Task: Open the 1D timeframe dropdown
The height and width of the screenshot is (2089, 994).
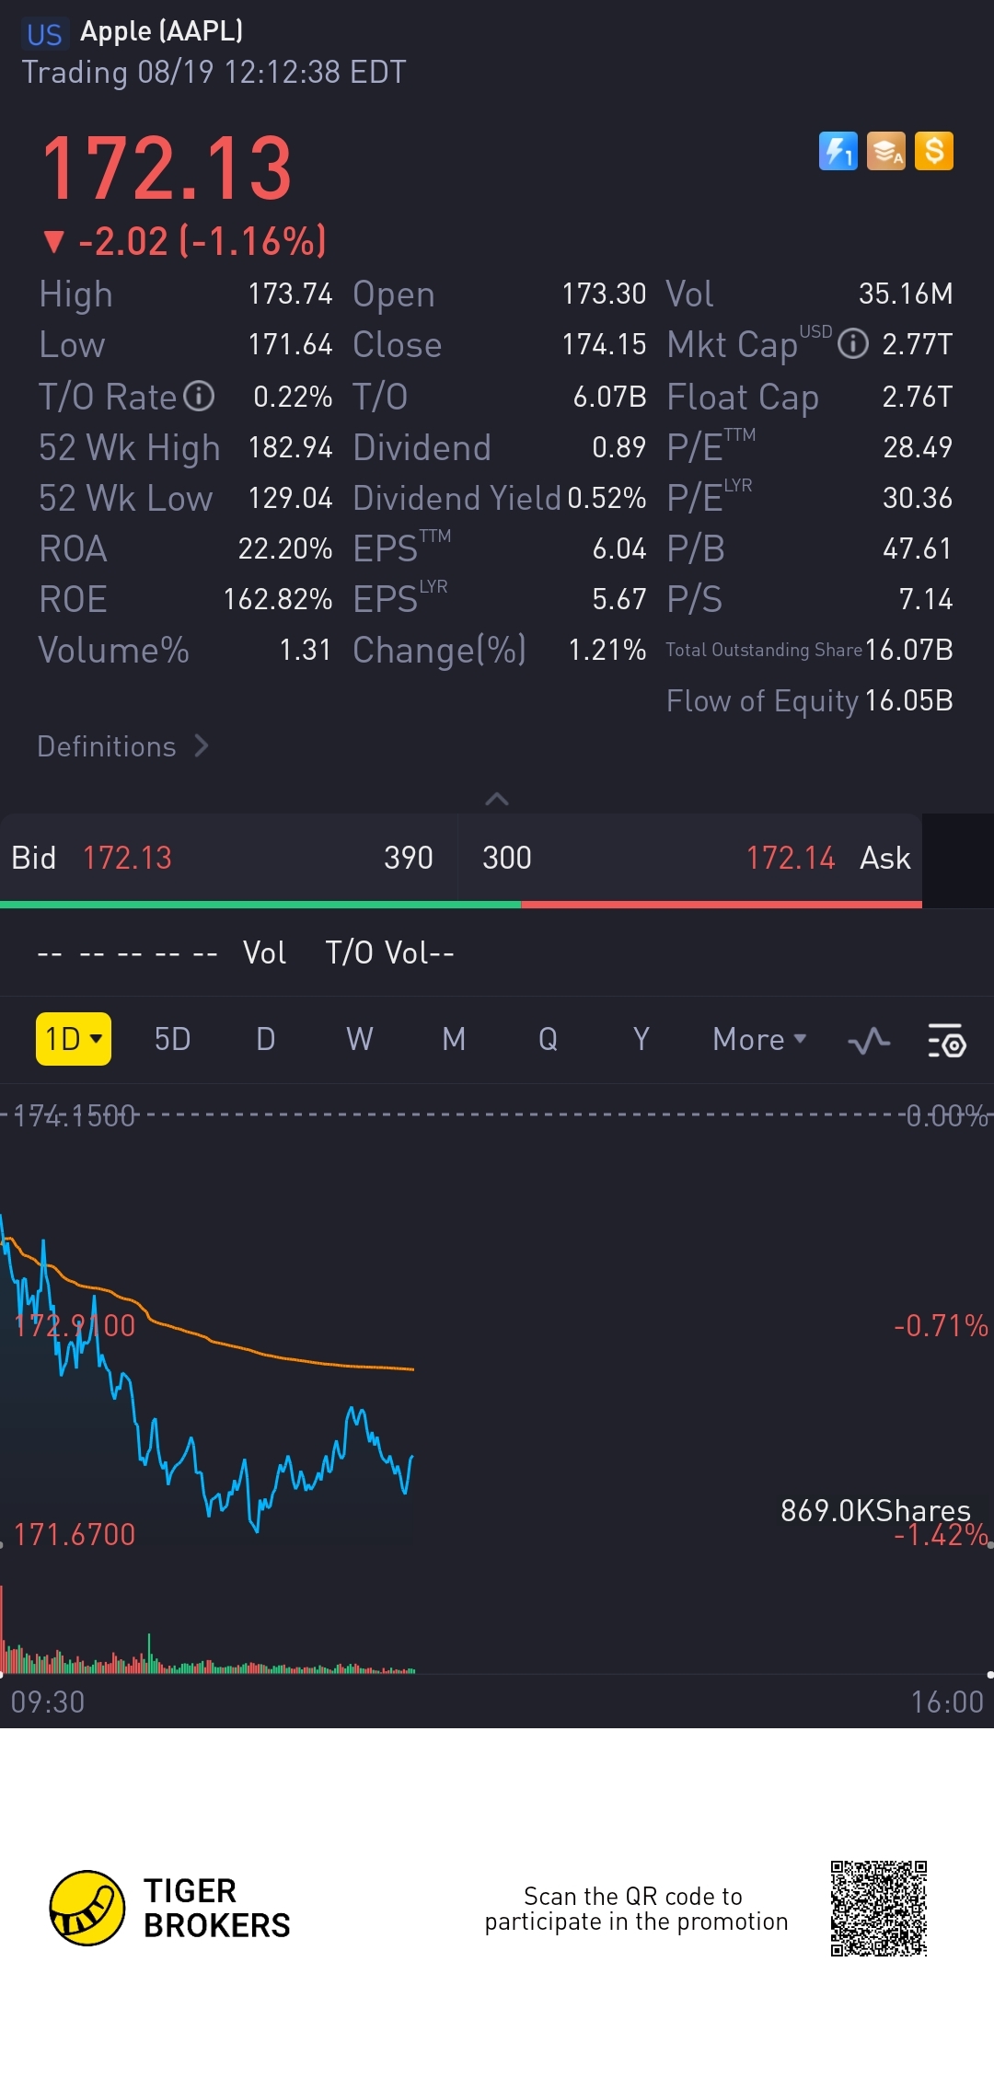Action: [74, 1039]
